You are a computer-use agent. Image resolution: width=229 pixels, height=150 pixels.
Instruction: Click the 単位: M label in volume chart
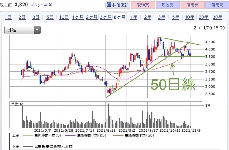point(17,104)
